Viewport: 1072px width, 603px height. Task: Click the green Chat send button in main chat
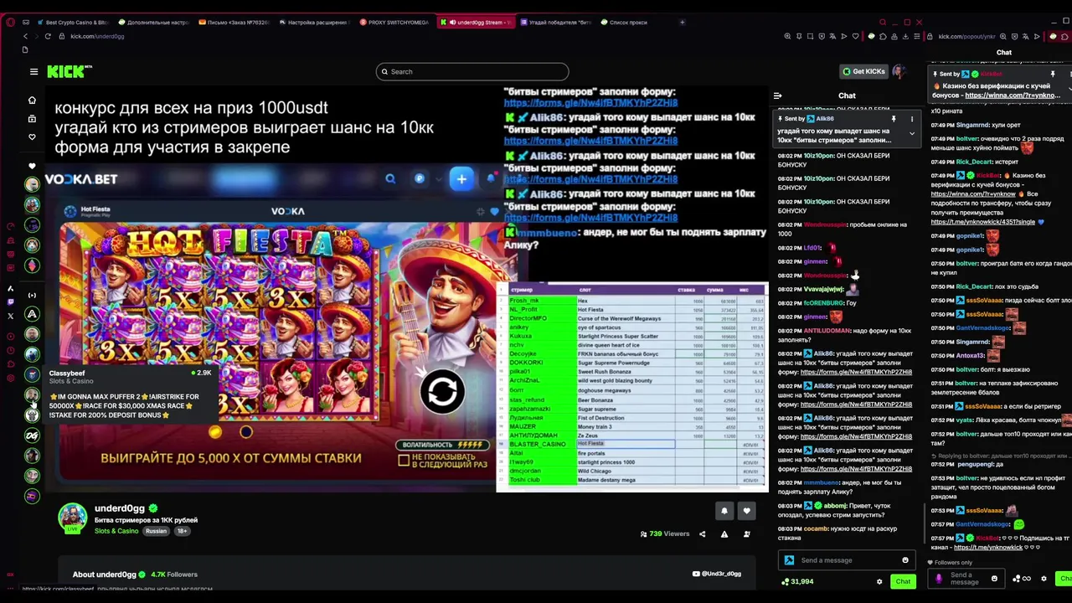pyautogui.click(x=903, y=582)
